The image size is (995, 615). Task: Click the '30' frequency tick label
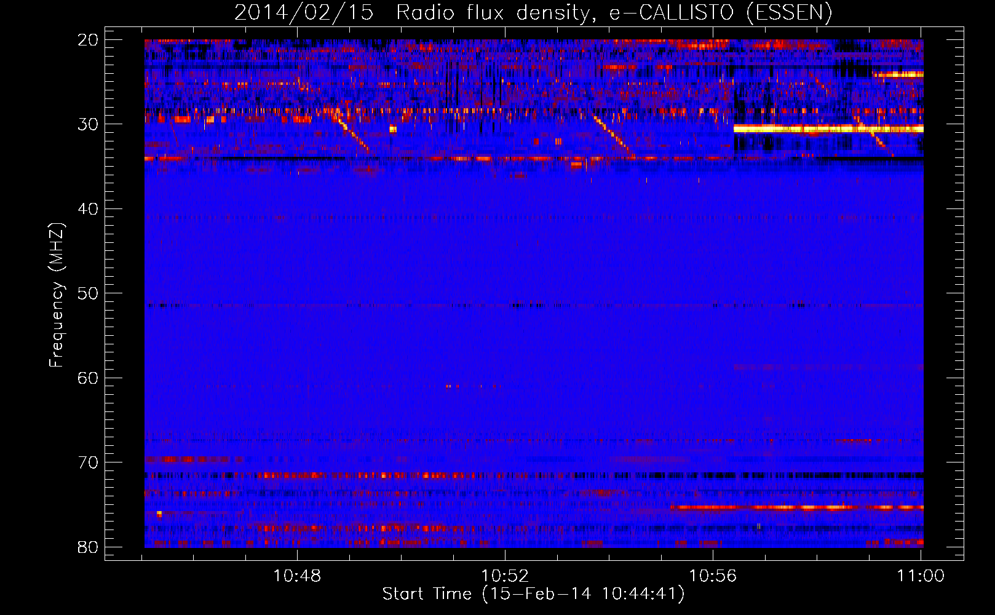tap(88, 124)
